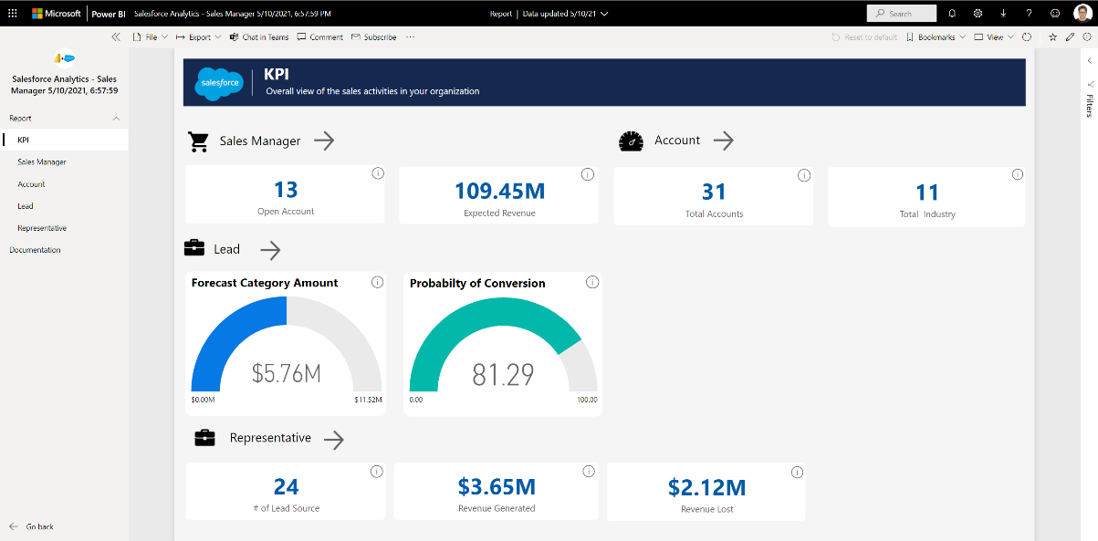Open the help question mark icon
1098x541 pixels.
click(1029, 14)
